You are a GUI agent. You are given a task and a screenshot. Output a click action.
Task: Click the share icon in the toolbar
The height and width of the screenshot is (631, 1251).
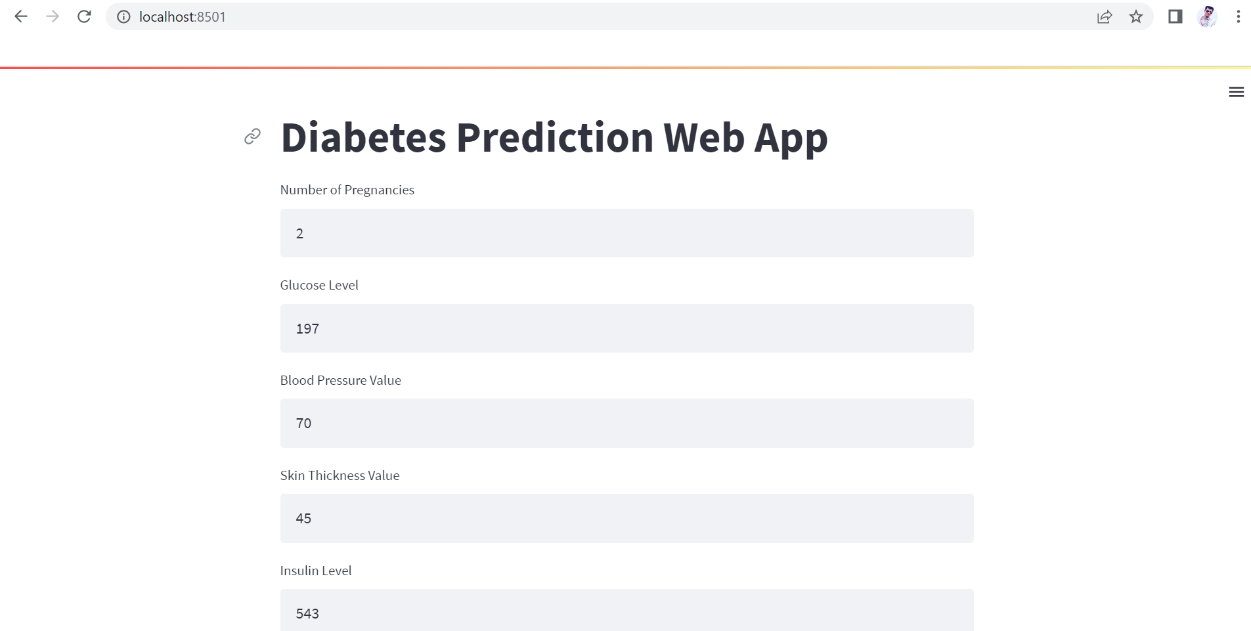(x=1105, y=17)
